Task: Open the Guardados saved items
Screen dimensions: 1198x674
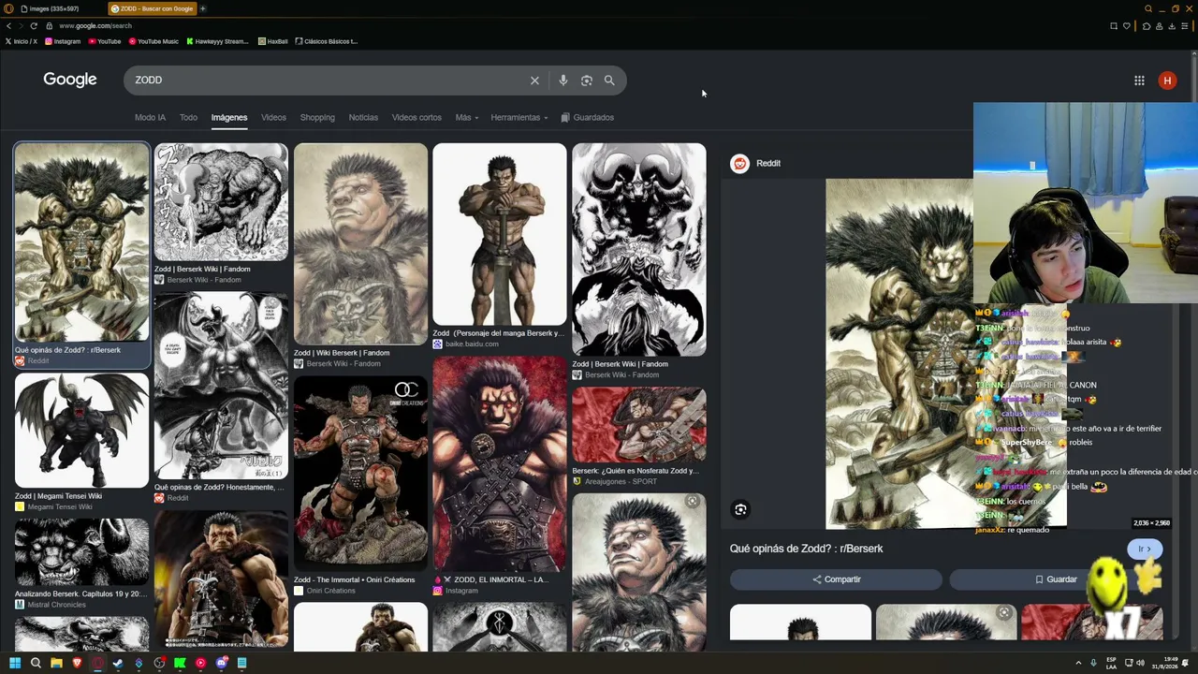Action: point(588,117)
